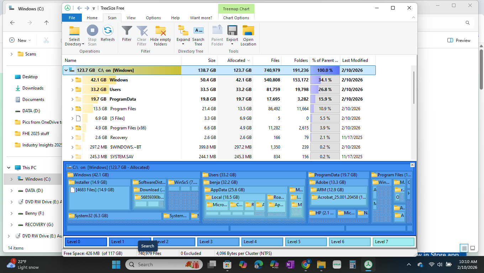
Task: Click the Parent Folder icon
Action: click(217, 31)
